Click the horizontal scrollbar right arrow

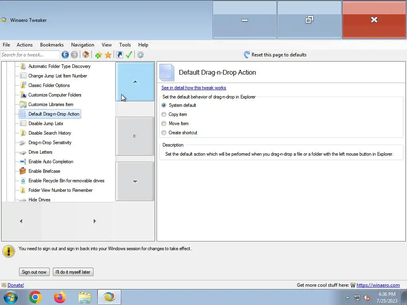tap(95, 221)
